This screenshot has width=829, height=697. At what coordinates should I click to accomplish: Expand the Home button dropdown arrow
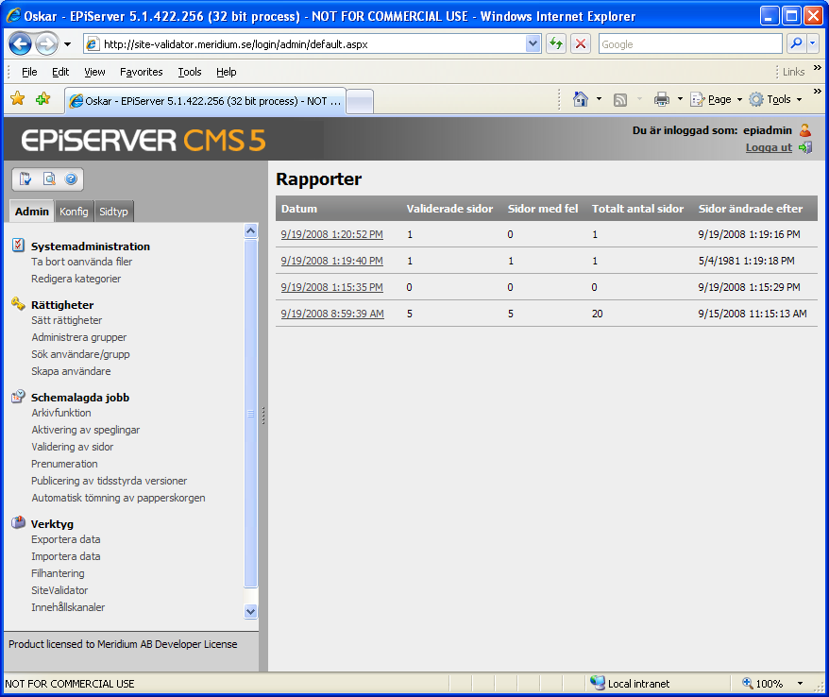[x=599, y=99]
